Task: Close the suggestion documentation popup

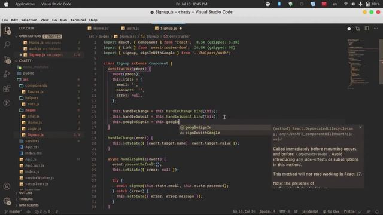Action: point(360,127)
